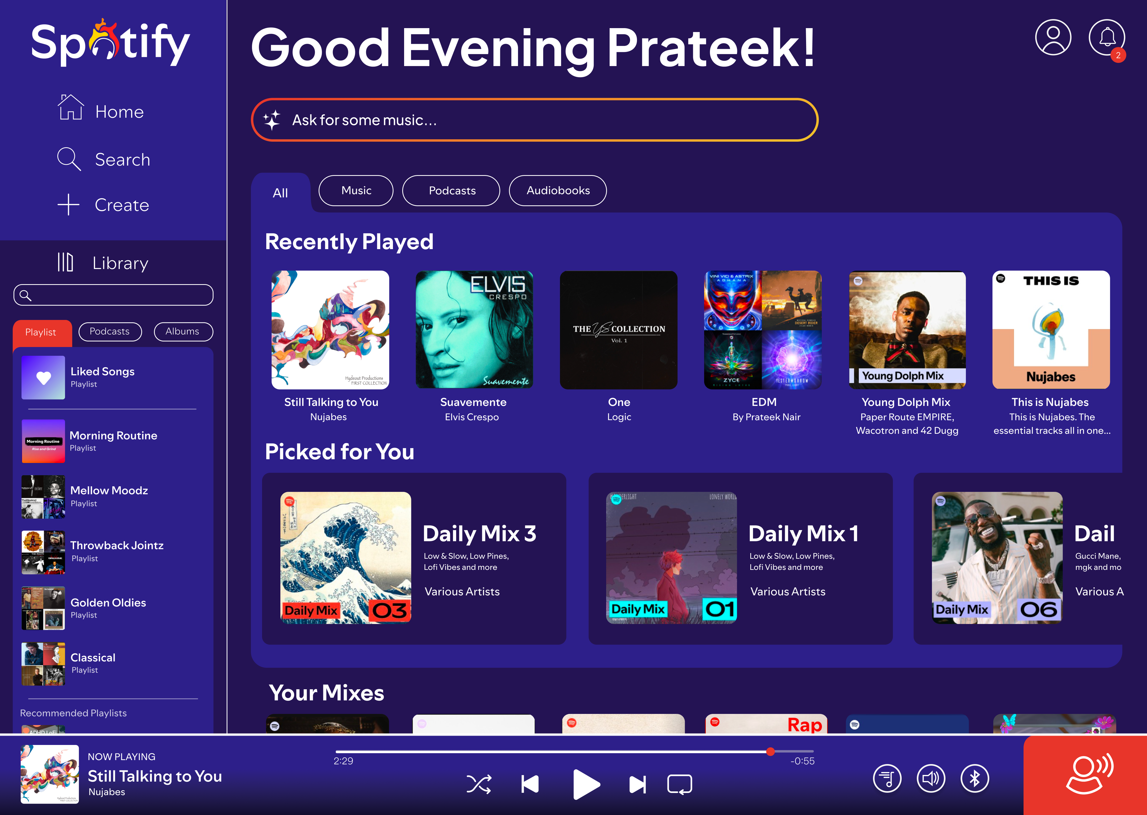Click into the library search field
This screenshot has width=1147, height=815.
coord(113,295)
